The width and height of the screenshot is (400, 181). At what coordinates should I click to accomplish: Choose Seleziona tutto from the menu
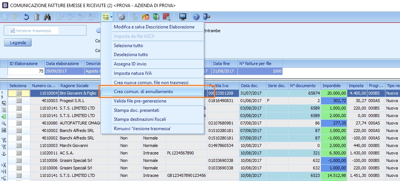[128, 46]
